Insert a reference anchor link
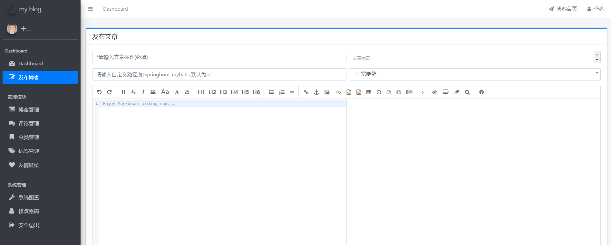 tap(316, 92)
